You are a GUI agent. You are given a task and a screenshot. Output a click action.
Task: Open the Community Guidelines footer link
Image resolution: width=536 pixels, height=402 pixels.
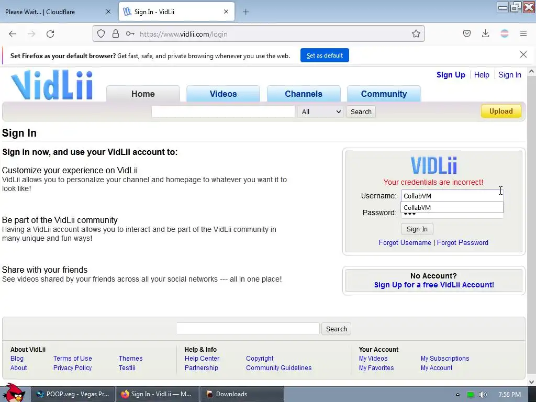278,368
